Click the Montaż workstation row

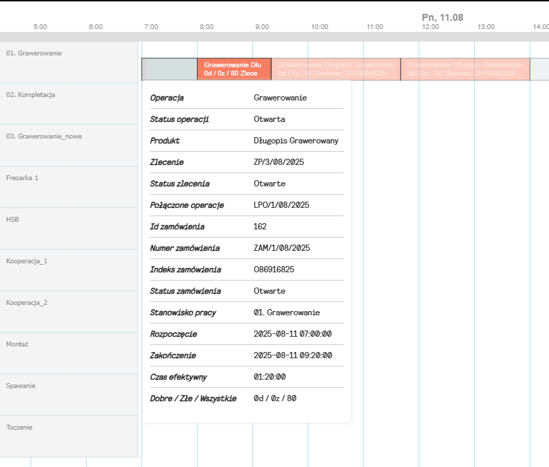point(69,353)
